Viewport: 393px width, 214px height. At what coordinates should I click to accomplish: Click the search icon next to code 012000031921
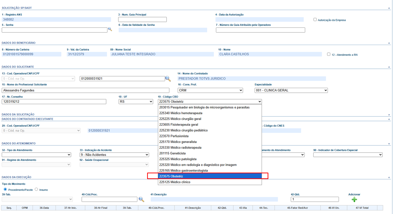(x=168, y=79)
